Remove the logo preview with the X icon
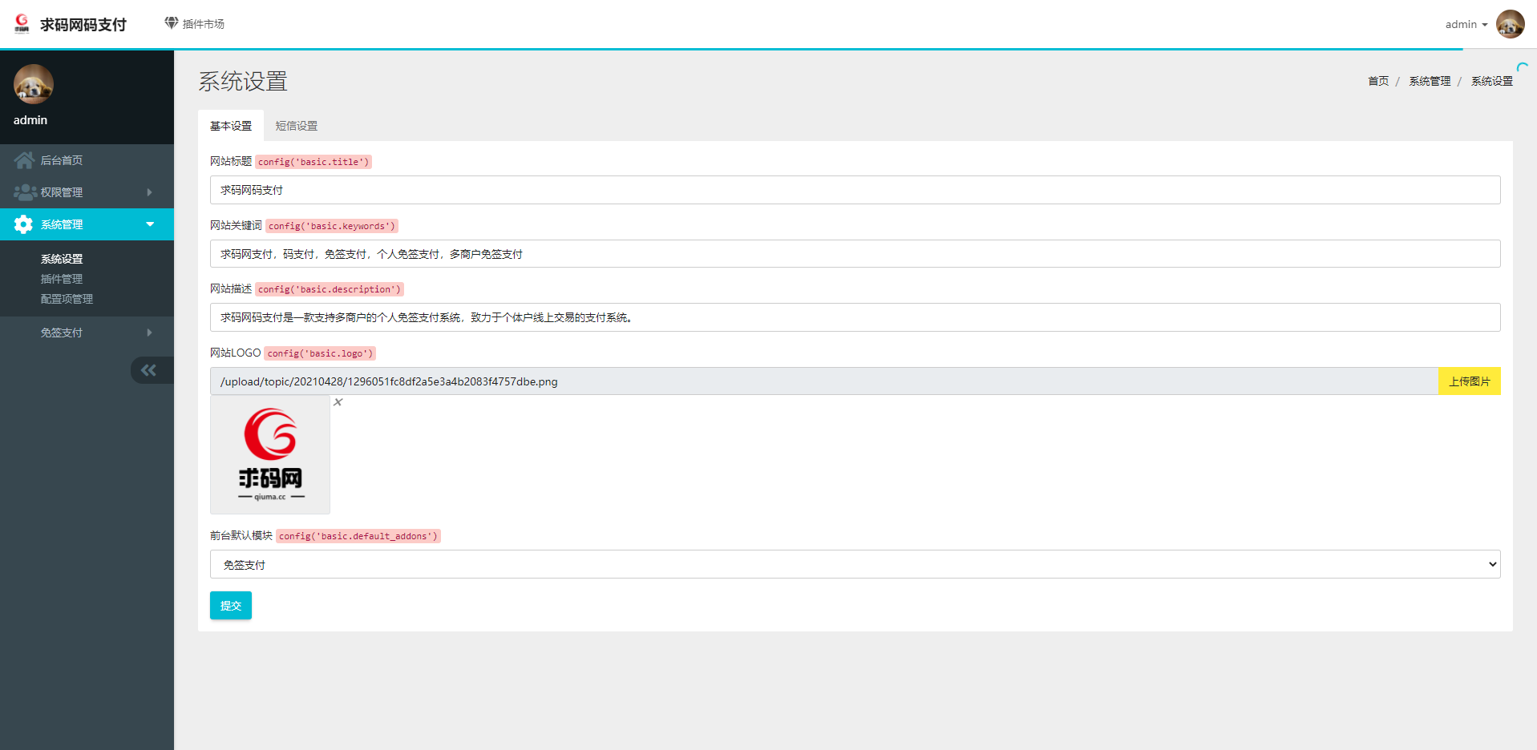 coord(338,402)
